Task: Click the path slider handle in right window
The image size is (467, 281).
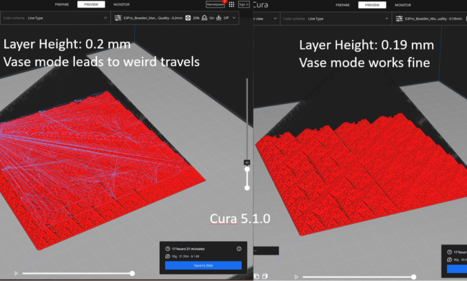Action: pyautogui.click(x=413, y=277)
